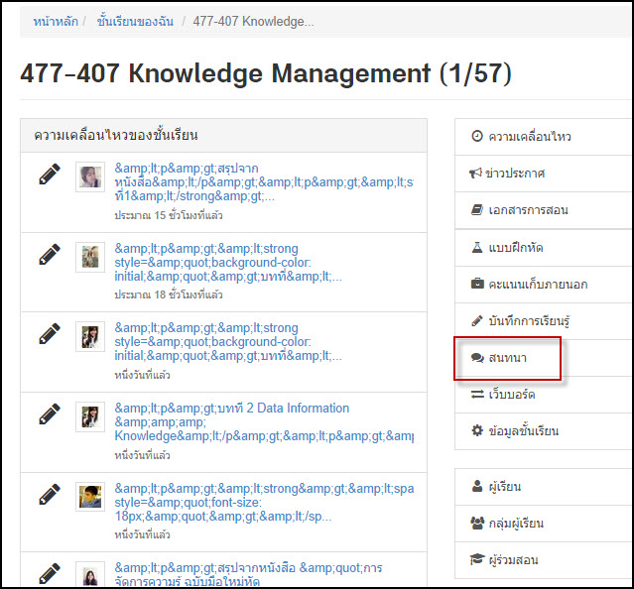This screenshot has width=634, height=589.
Task: Click pencil icon of post from 18 hours ago
Action: pos(50,255)
